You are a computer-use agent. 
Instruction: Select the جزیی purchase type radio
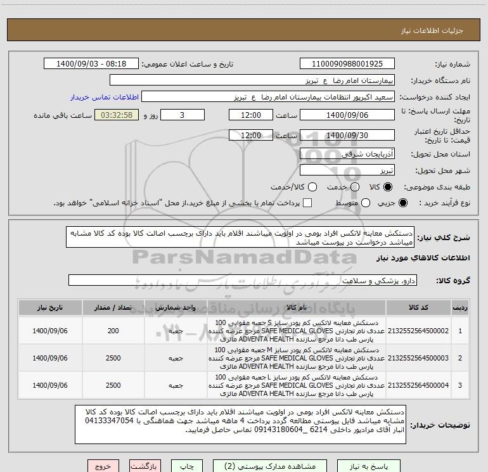[402, 203]
